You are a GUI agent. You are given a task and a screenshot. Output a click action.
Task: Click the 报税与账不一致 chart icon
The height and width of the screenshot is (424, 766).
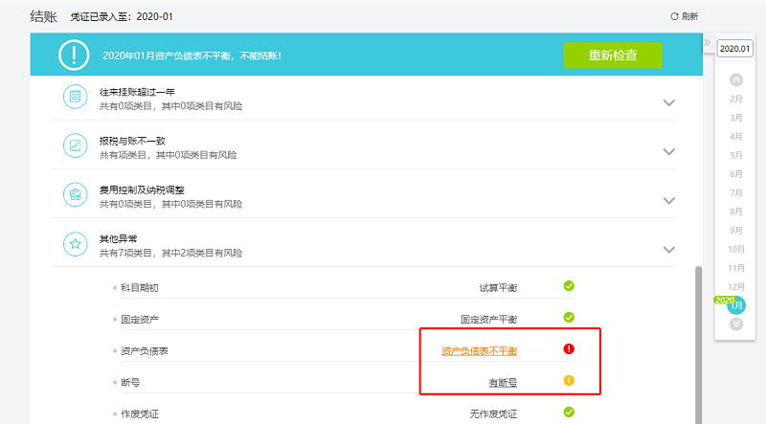(75, 146)
